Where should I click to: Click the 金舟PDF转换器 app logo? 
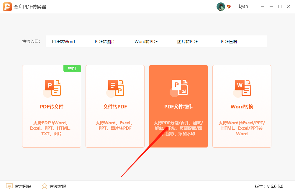[6, 6]
